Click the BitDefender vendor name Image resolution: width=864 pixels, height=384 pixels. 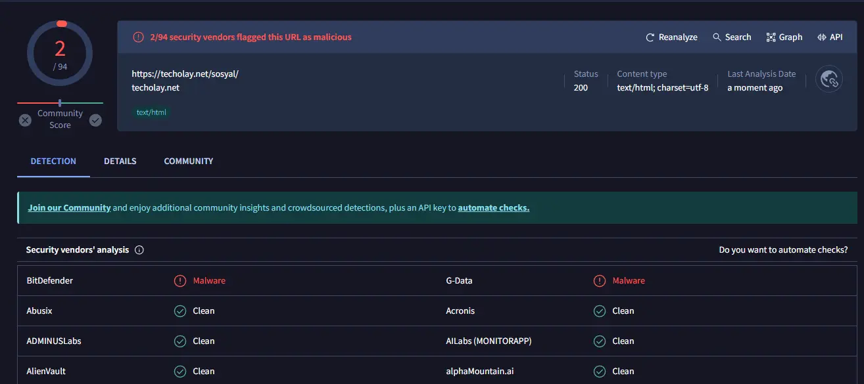(50, 281)
